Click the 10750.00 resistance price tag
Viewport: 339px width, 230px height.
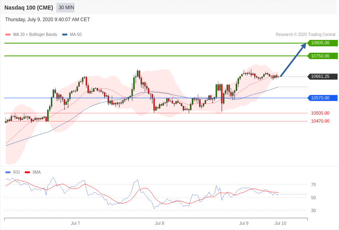[323, 56]
